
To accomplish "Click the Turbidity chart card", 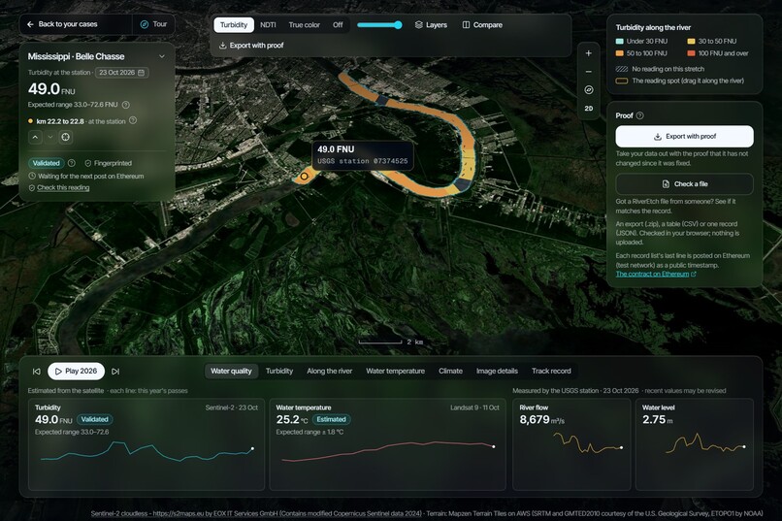I will 147,444.
